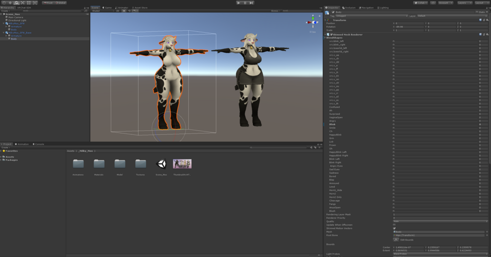Toggle the Global handle rotation button
This screenshot has height=257, width=491.
(61, 3)
